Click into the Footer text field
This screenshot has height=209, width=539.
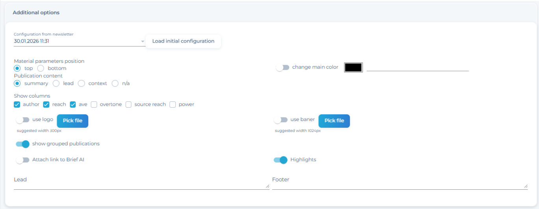tap(398, 184)
